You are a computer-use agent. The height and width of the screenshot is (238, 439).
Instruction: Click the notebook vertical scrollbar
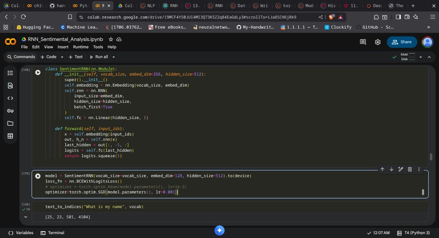coord(431,157)
